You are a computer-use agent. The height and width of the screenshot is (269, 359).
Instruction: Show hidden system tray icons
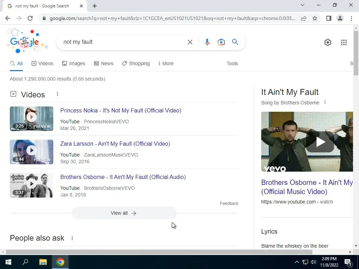297,262
